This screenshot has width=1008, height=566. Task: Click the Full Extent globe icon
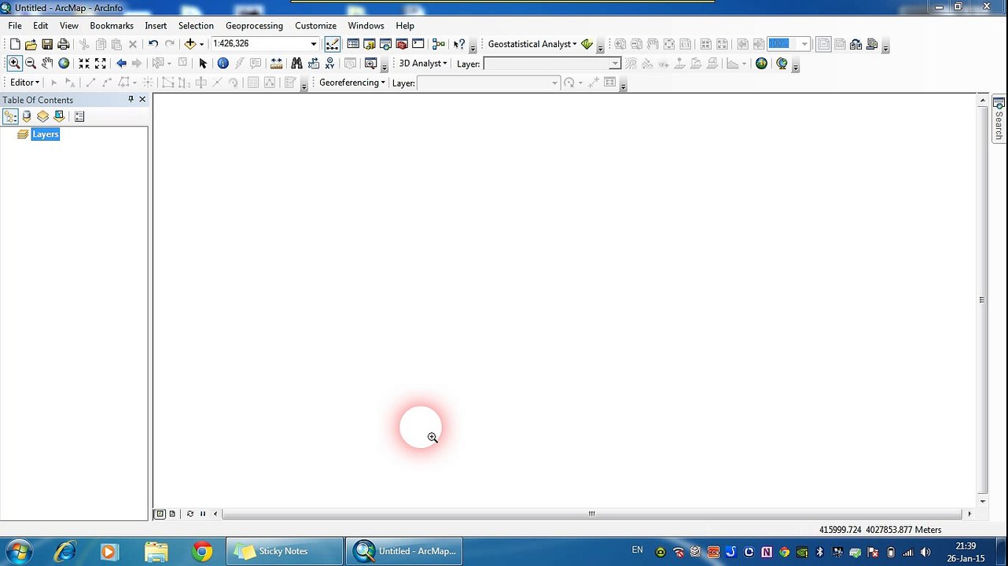click(x=64, y=63)
